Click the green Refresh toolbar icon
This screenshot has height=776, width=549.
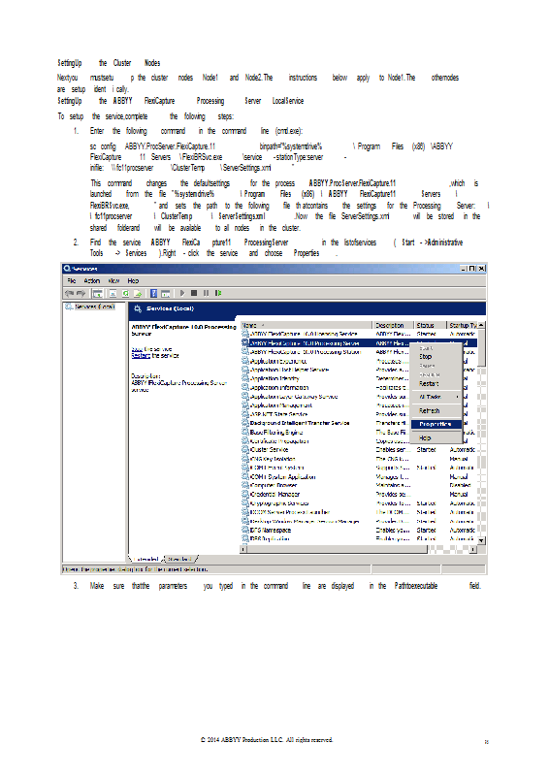click(125, 293)
